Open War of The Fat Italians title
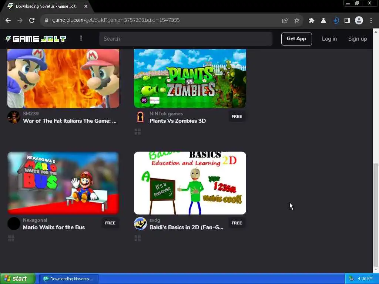Viewport: 379px width, 284px height. coord(70,121)
